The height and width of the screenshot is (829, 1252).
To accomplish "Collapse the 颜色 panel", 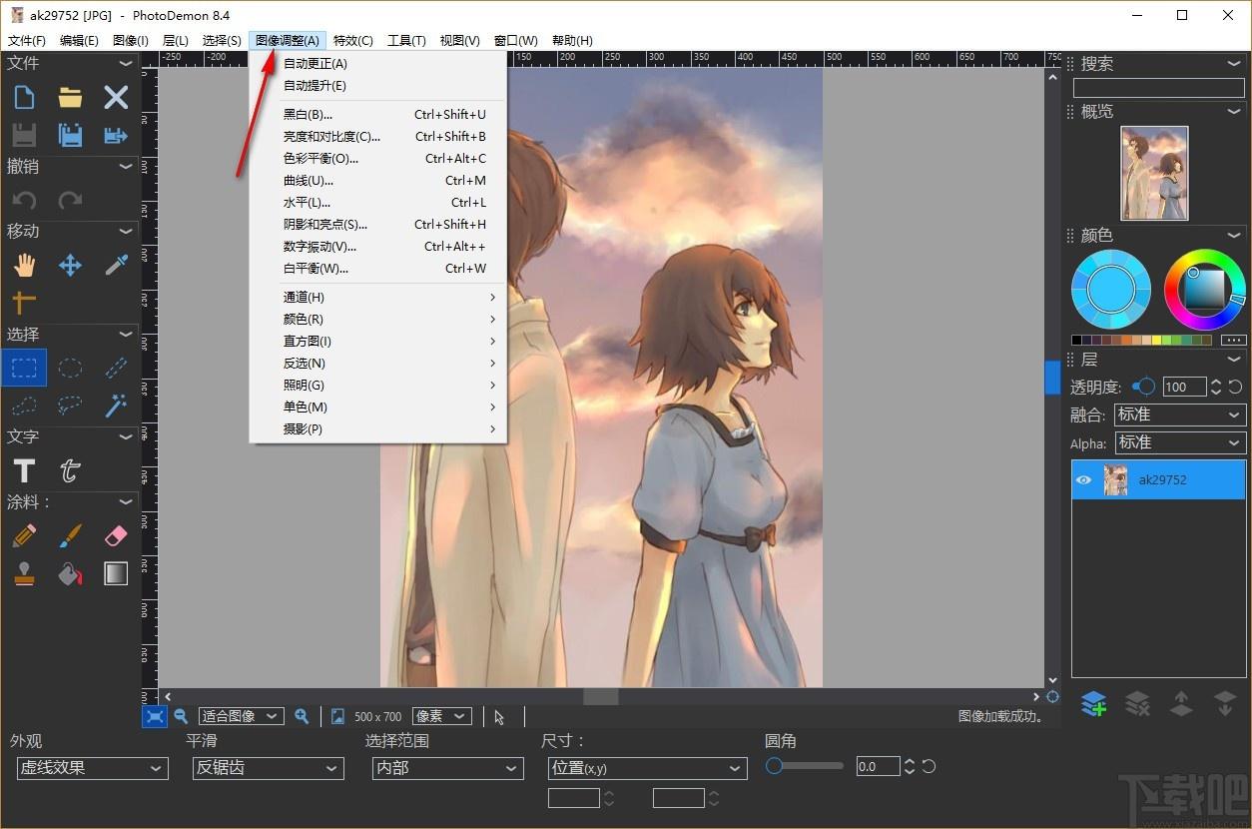I will click(x=1235, y=235).
